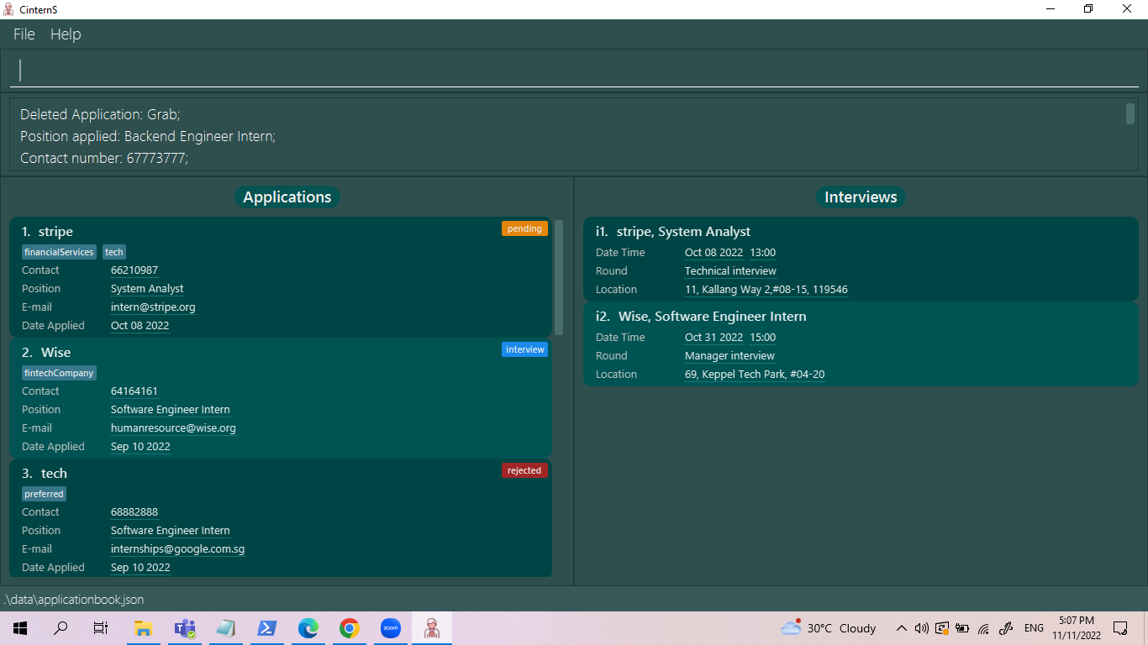The image size is (1148, 645).
Task: Click the blue "interview" status badge
Action: (x=524, y=349)
